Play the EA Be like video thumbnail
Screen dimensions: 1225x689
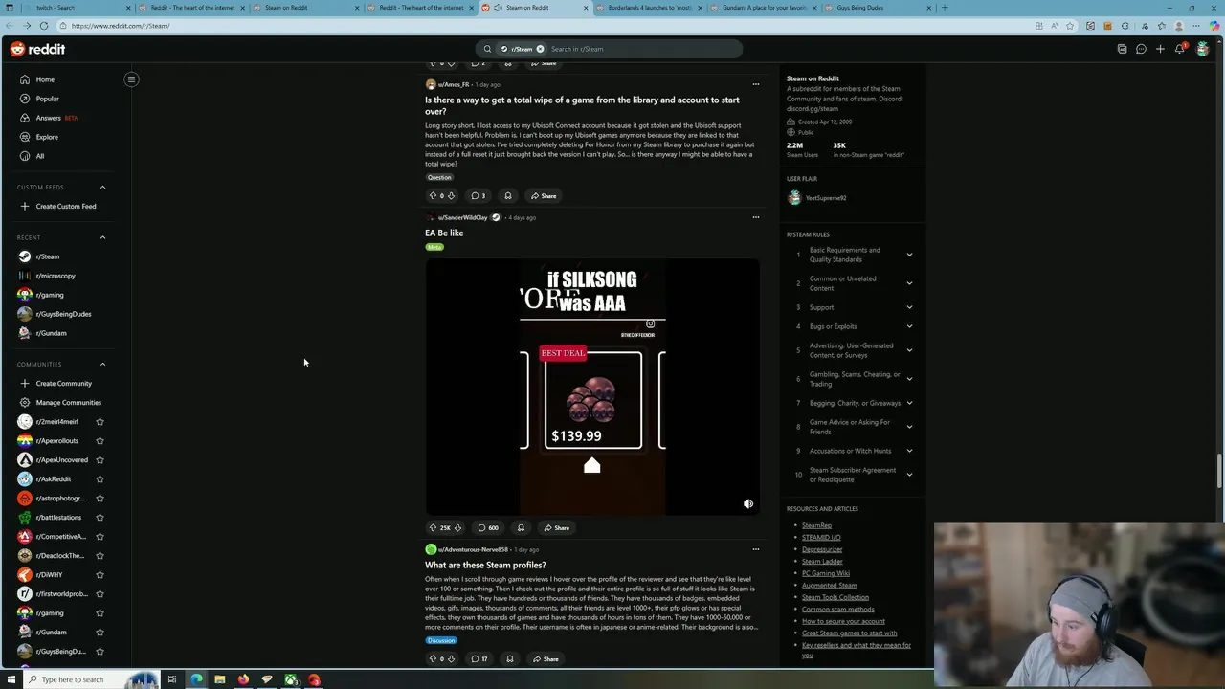tap(592, 387)
